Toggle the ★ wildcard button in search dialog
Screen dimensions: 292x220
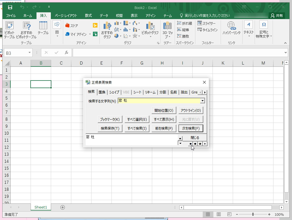(200, 144)
